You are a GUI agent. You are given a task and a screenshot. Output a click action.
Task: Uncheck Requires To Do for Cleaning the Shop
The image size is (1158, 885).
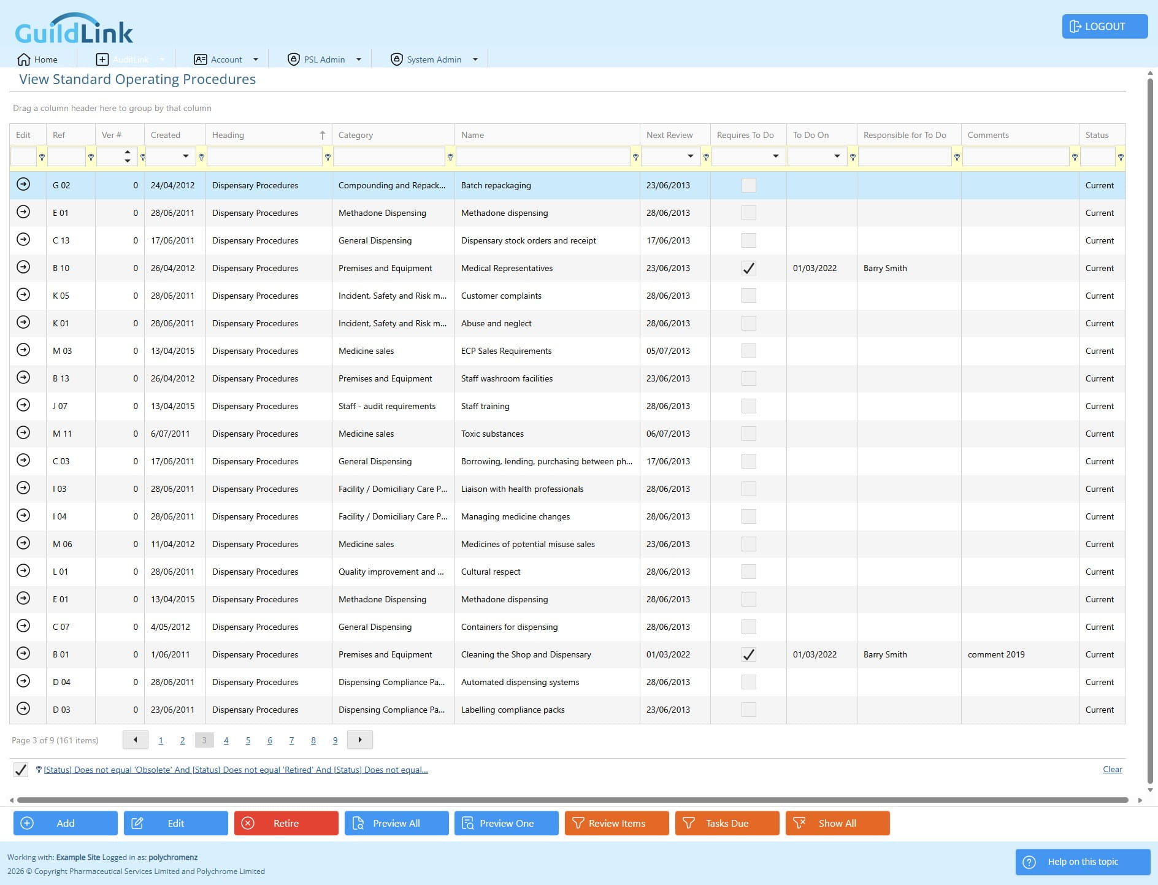[x=749, y=654]
